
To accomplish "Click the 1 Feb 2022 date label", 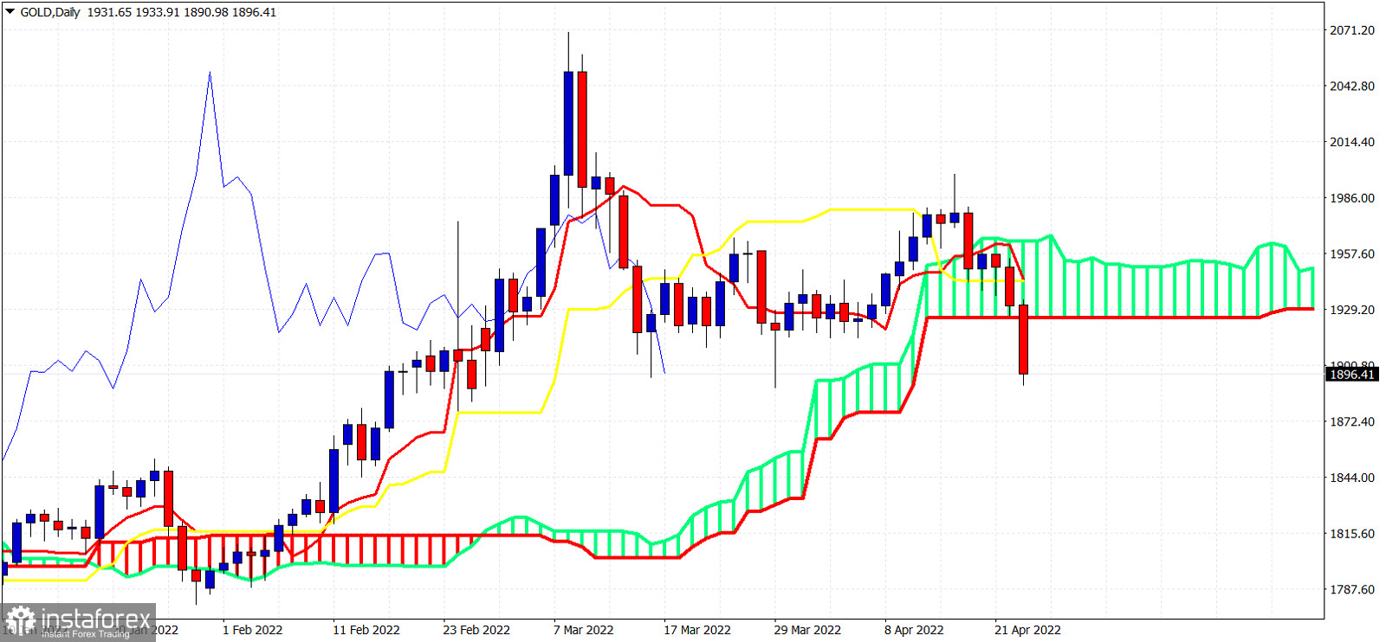I will tap(253, 630).
